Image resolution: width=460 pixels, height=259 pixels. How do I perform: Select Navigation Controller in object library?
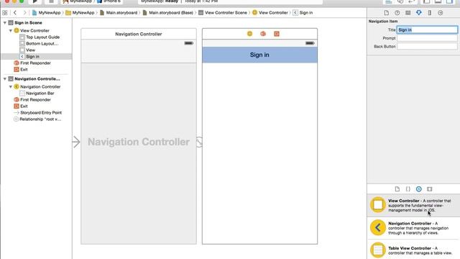(413, 228)
